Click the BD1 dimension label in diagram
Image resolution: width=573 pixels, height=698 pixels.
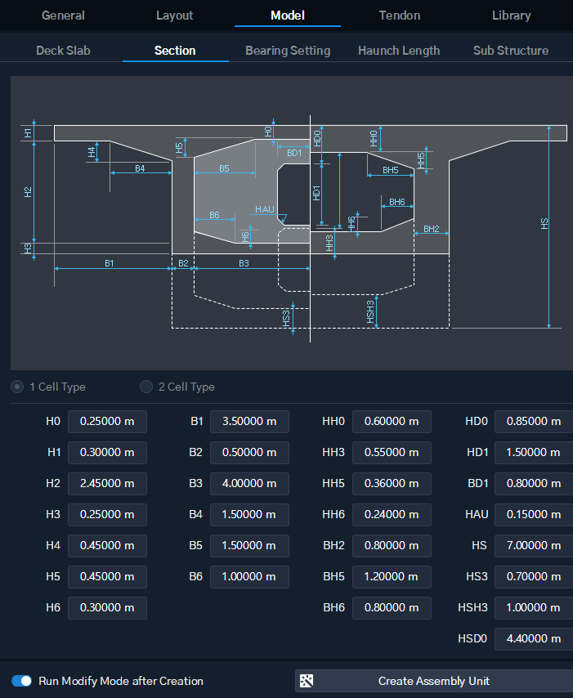293,153
